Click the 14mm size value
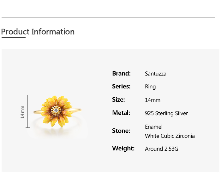Screen dimensions: 221x191 click(152, 100)
